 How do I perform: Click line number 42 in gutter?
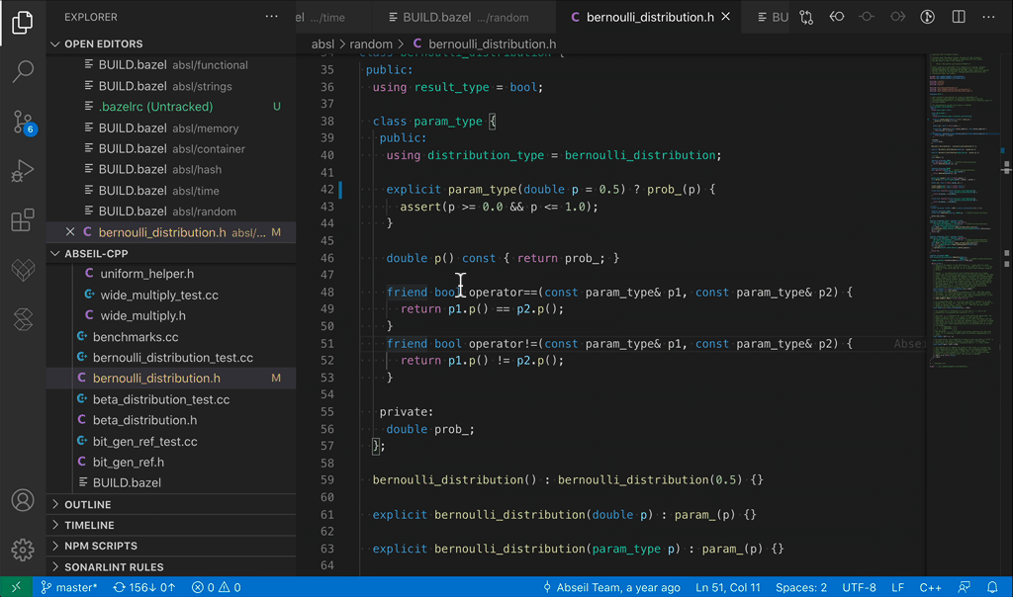click(x=326, y=189)
